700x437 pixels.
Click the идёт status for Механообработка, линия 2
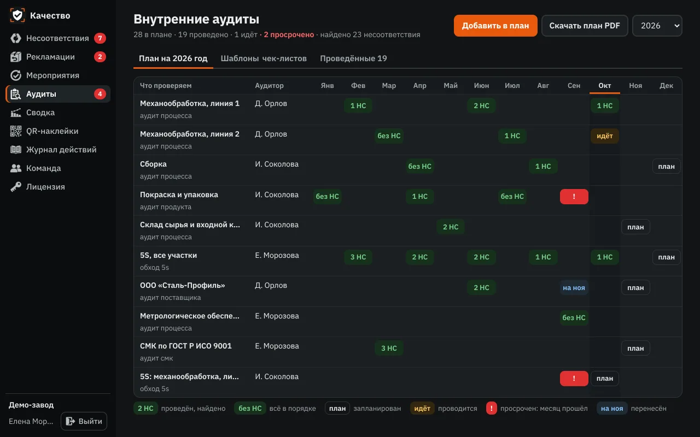point(605,136)
